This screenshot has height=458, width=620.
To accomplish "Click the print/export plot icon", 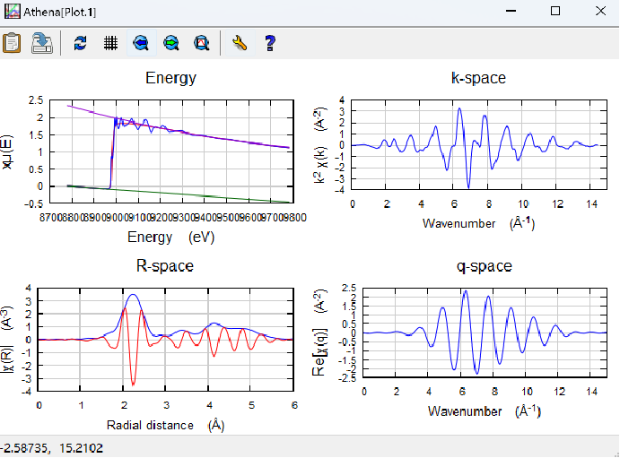I will pos(42,42).
